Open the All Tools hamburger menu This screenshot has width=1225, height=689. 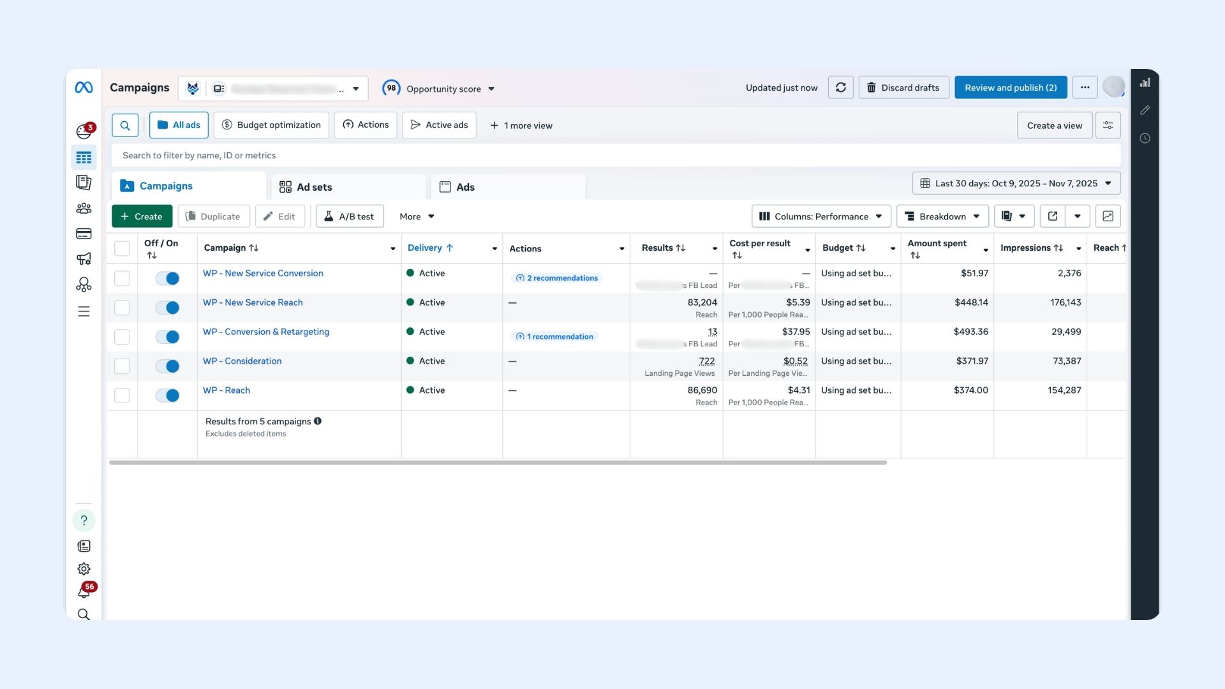pyautogui.click(x=84, y=311)
